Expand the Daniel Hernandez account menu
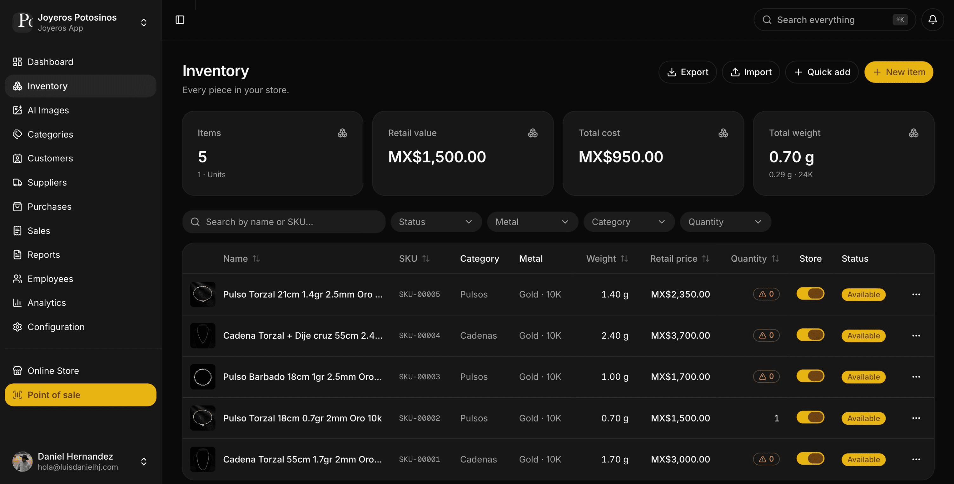954x484 pixels. 144,461
